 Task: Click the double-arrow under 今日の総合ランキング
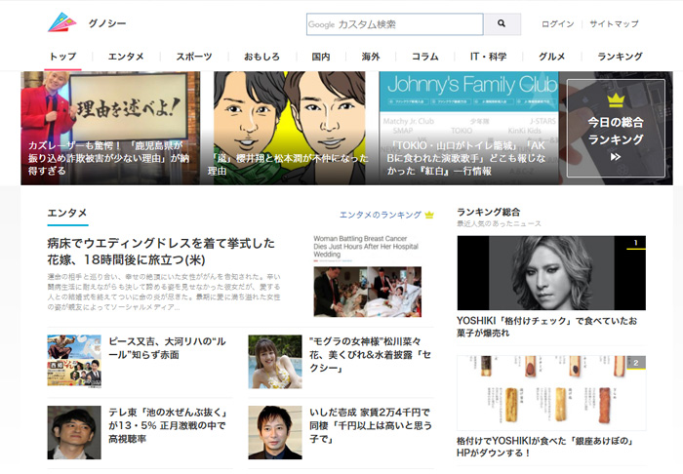(x=616, y=157)
